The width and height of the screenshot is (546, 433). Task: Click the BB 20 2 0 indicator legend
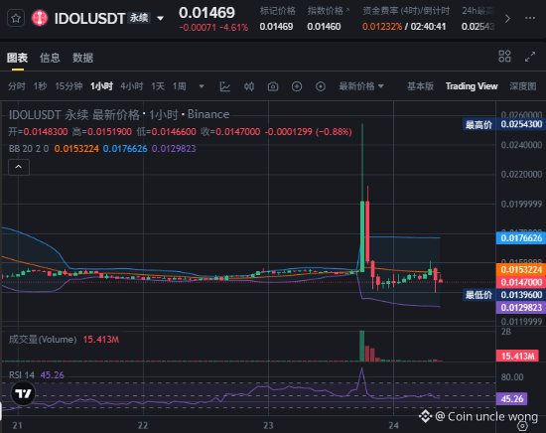click(x=29, y=149)
